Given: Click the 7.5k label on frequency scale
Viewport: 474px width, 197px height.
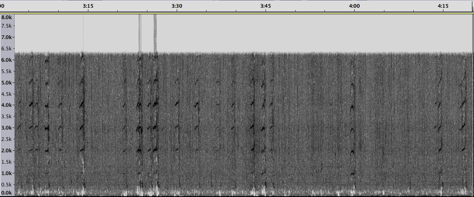Looking at the screenshot, I should coord(7,26).
